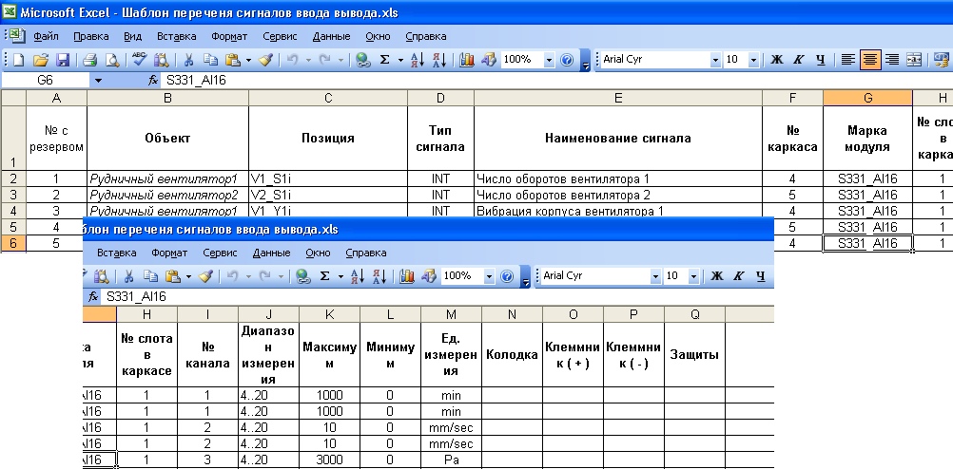This screenshot has height=469, width=953.
Task: Toggle italic formatting with the К button
Action: (x=798, y=60)
